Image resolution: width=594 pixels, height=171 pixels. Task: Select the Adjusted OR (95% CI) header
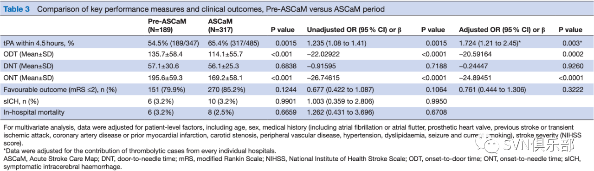point(502,30)
